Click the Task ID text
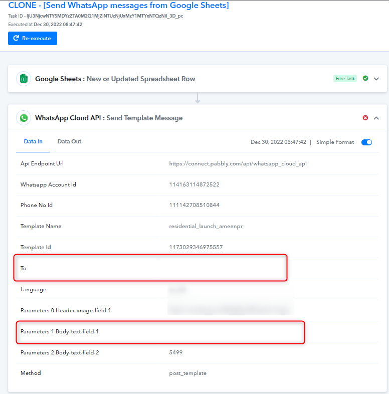Screen dimensions: 389x394 tap(95, 16)
